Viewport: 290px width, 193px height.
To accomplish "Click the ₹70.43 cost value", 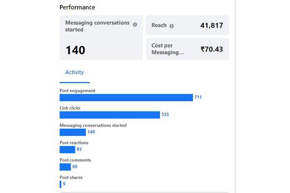I will pyautogui.click(x=211, y=49).
